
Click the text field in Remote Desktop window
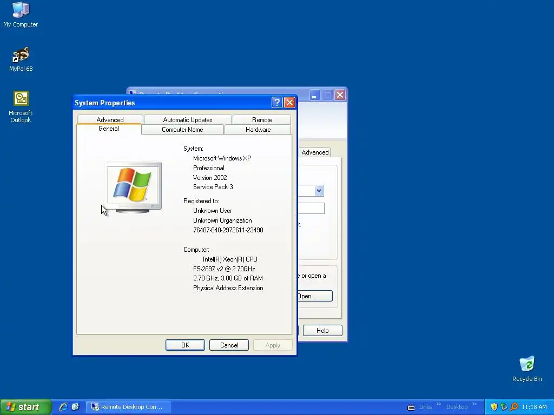(x=311, y=208)
